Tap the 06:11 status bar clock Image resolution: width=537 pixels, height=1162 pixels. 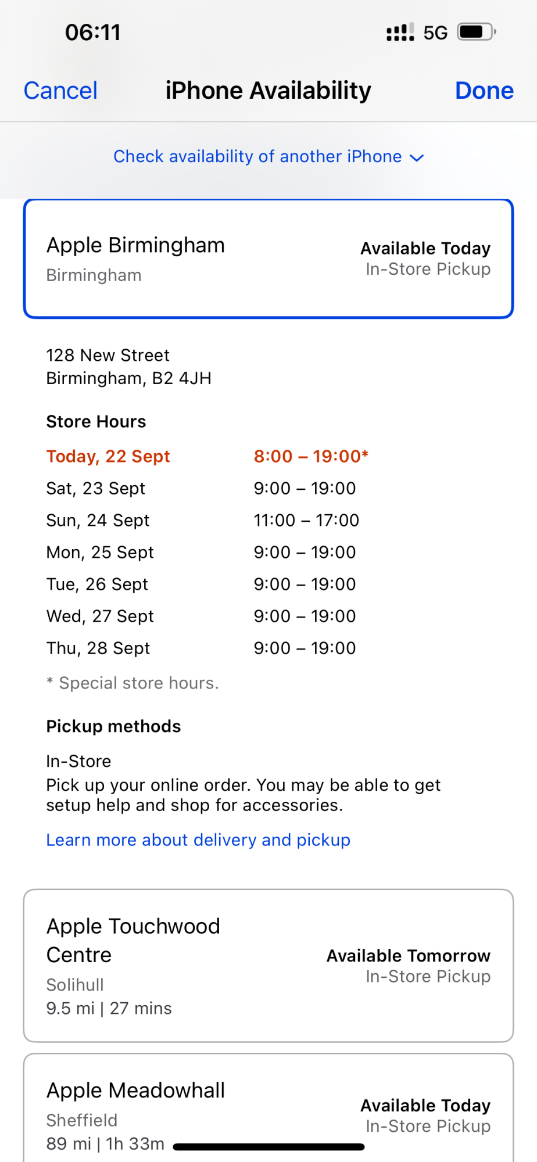[93, 33]
